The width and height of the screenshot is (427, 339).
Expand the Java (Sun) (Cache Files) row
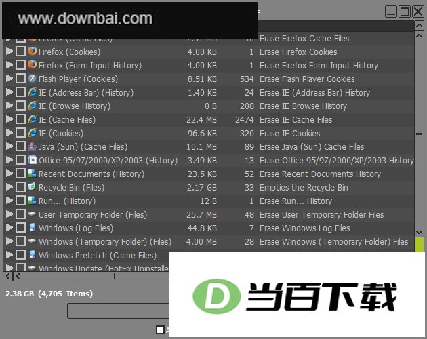coord(9,146)
